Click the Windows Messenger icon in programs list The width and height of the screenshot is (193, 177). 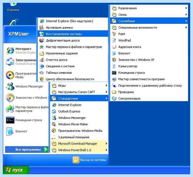[54, 118]
